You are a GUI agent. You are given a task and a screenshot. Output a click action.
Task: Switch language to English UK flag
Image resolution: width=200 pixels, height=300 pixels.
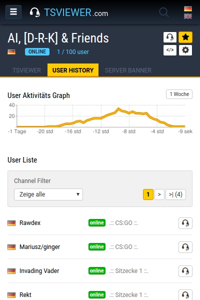188,16
